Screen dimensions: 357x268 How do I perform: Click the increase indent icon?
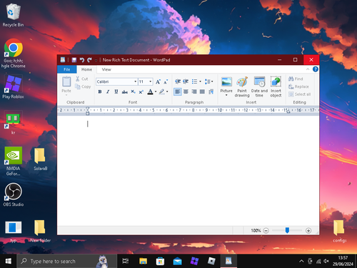pos(186,81)
